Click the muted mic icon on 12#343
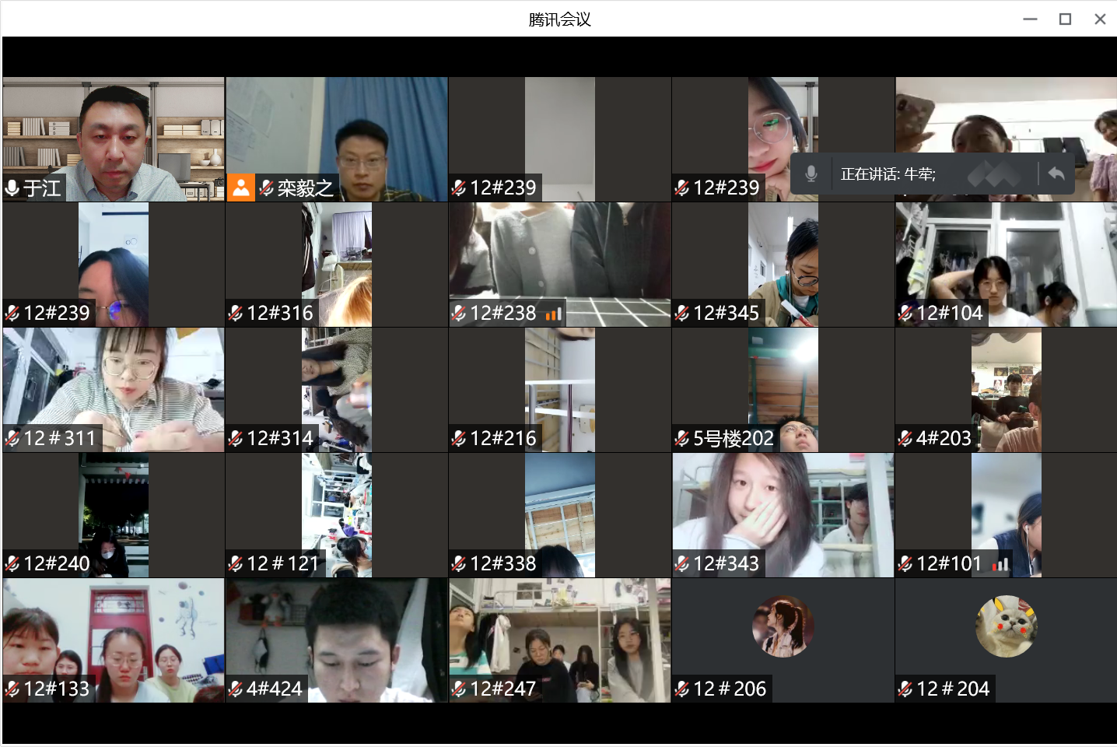The width and height of the screenshot is (1117, 747). (682, 564)
